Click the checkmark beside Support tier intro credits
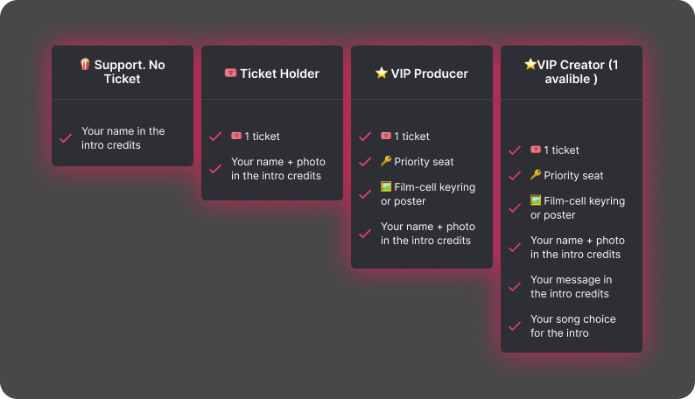Image resolution: width=695 pixels, height=399 pixels. click(x=66, y=138)
